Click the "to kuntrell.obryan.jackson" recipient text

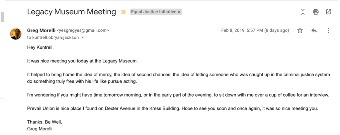point(53,37)
